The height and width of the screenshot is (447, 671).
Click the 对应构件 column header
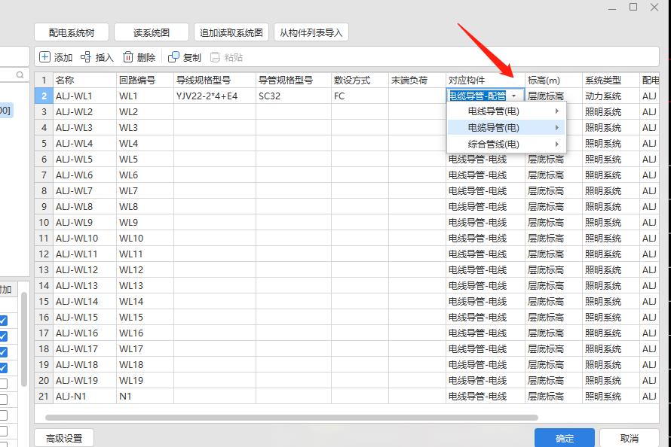click(486, 81)
